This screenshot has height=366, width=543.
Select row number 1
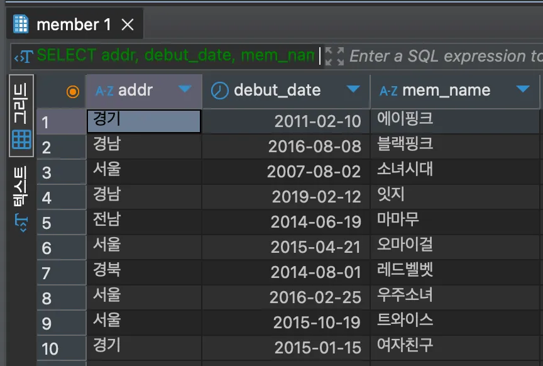[x=62, y=121]
